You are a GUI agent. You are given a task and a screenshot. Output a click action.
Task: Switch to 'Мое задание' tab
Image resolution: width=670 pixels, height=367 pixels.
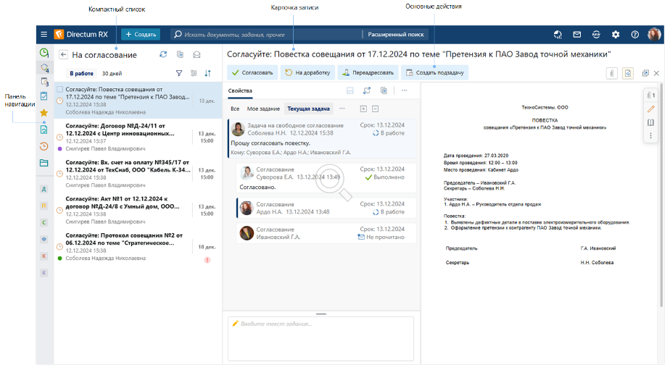point(263,109)
